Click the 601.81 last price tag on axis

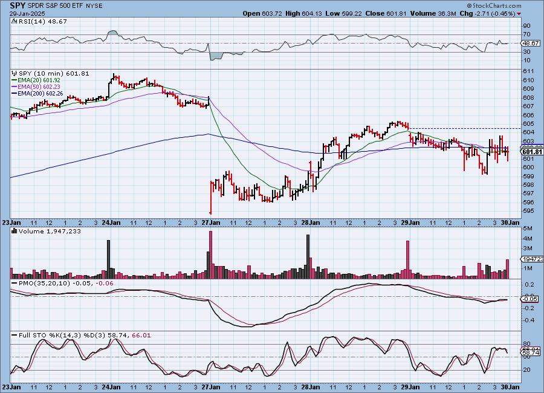[531, 152]
